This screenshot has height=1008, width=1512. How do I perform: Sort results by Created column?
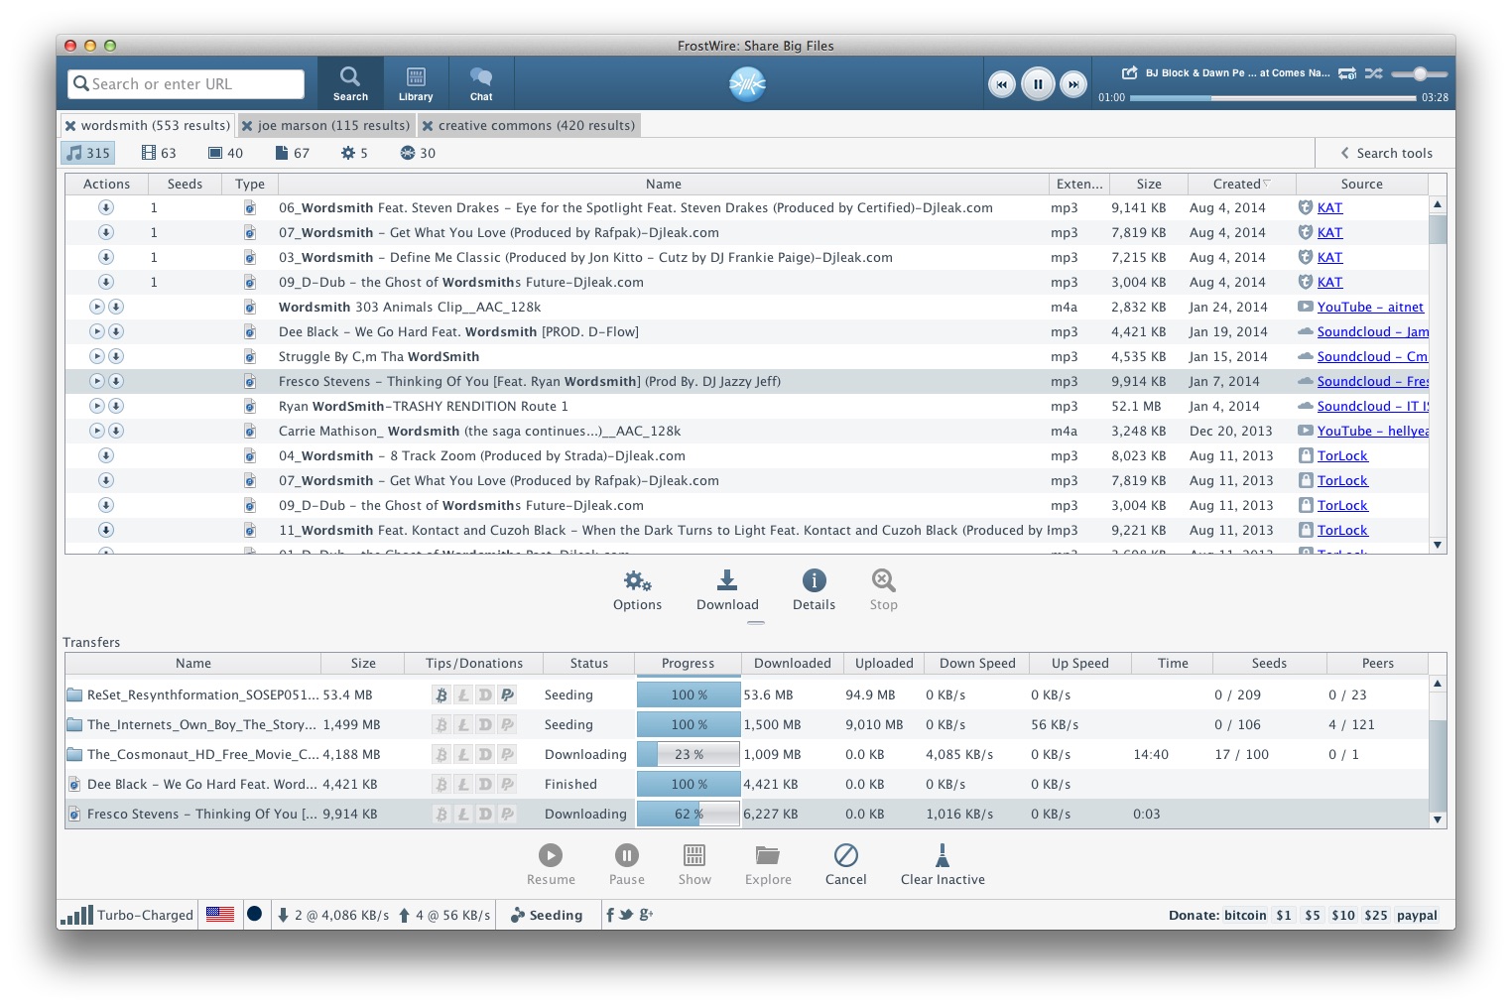pyautogui.click(x=1240, y=184)
